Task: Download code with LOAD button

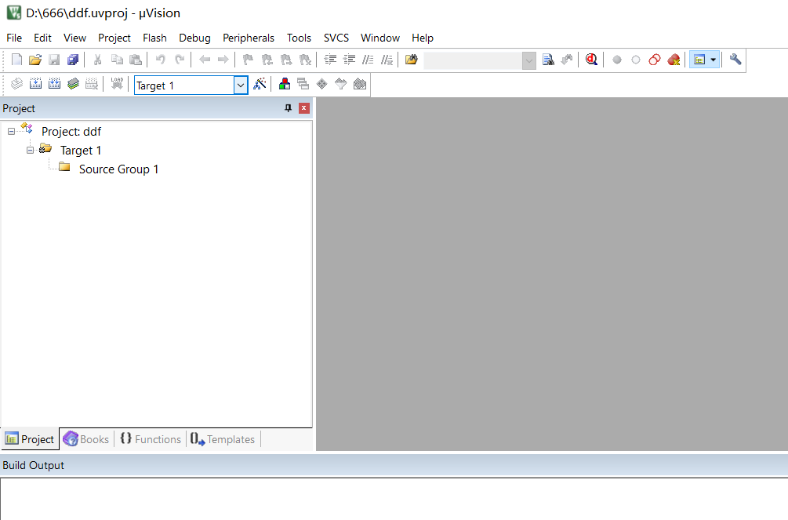Action: click(117, 84)
